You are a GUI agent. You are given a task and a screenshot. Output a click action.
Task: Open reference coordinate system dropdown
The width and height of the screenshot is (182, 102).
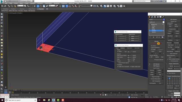52,6
